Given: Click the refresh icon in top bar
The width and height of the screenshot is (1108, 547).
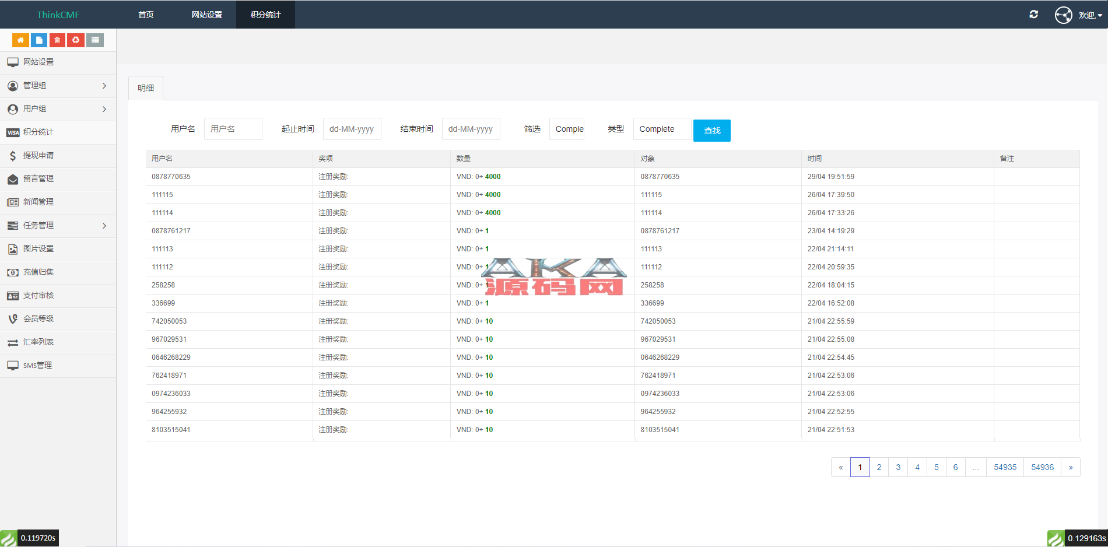Looking at the screenshot, I should pyautogui.click(x=1033, y=15).
